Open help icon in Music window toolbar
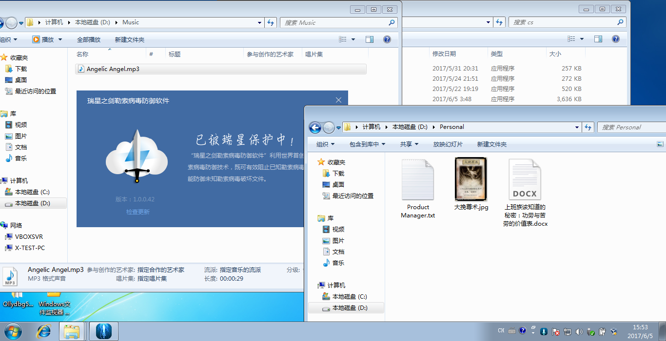The image size is (666, 341). (387, 39)
